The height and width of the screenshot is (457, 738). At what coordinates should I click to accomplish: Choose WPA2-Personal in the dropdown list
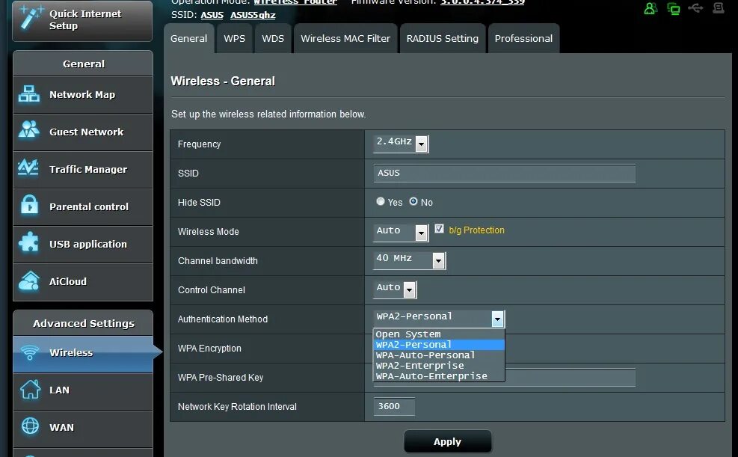[439, 345]
